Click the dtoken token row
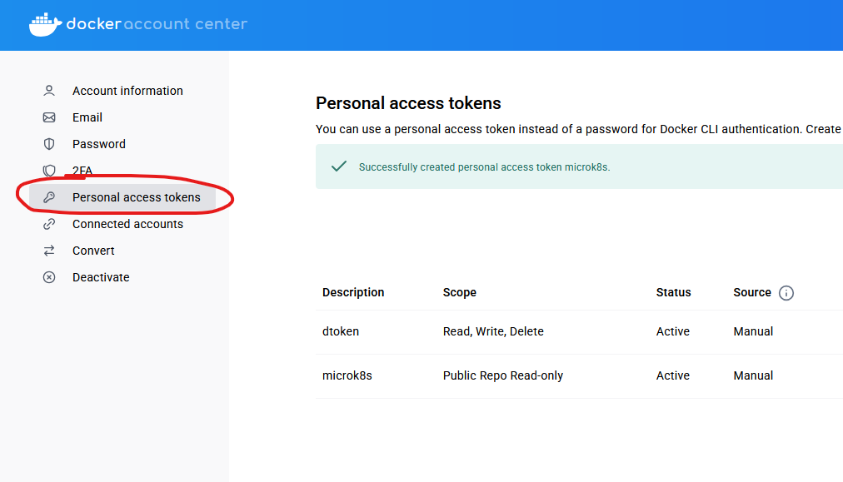Screen dimensions: 843x482 pos(579,332)
